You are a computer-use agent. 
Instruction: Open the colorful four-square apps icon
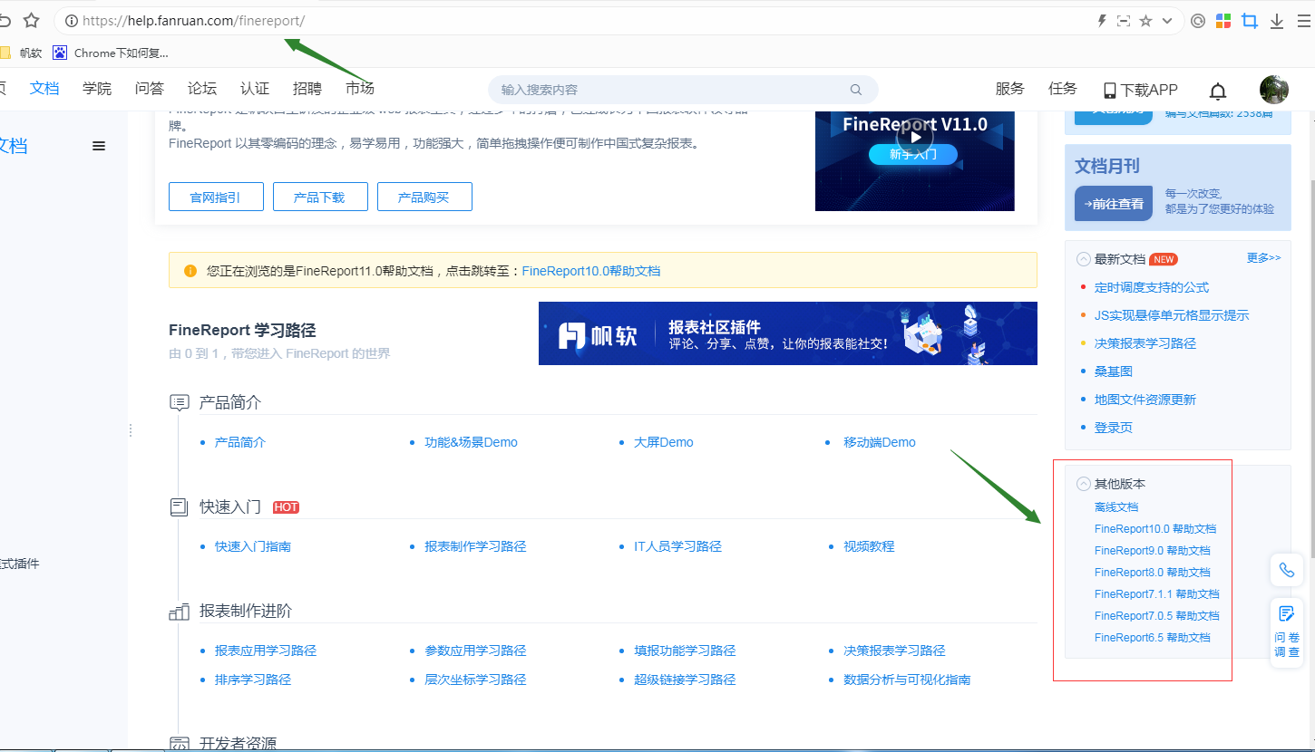[1223, 21]
